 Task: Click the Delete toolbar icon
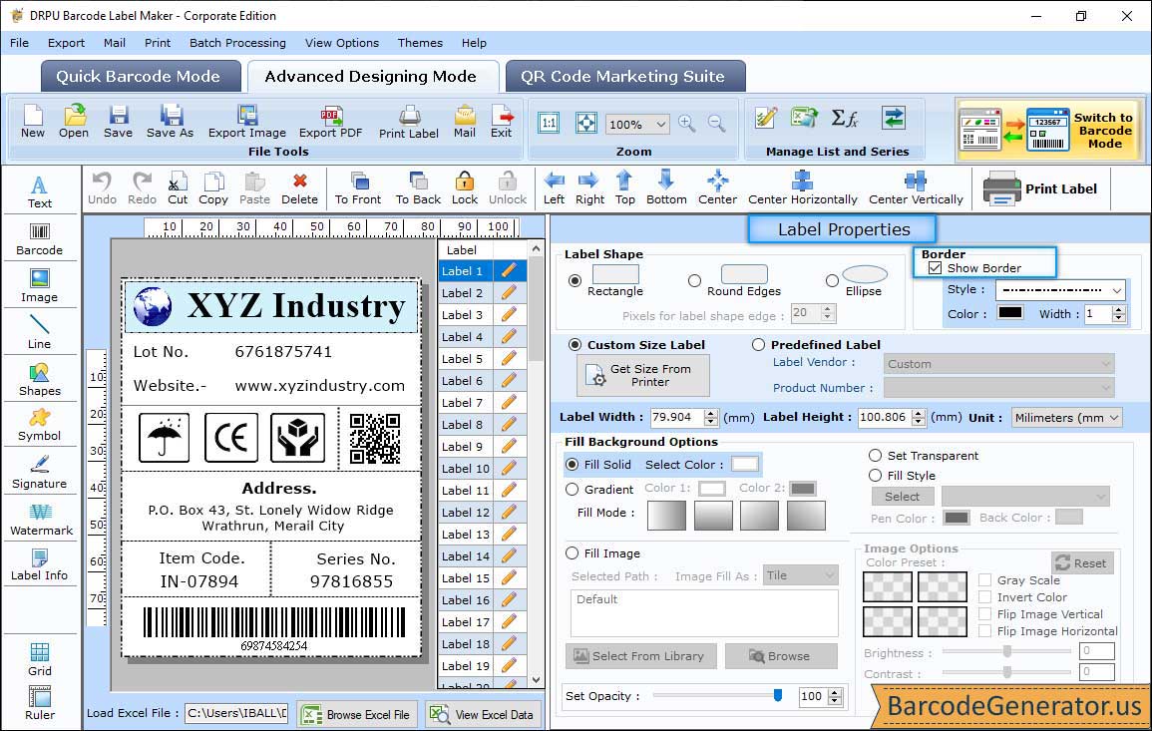pyautogui.click(x=300, y=188)
